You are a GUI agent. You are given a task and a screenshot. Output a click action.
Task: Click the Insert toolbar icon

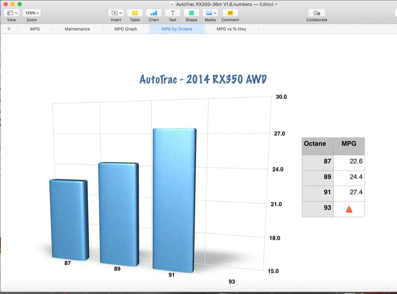[114, 13]
